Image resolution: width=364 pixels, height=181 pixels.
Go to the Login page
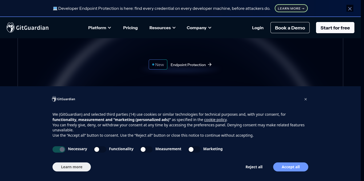(258, 28)
